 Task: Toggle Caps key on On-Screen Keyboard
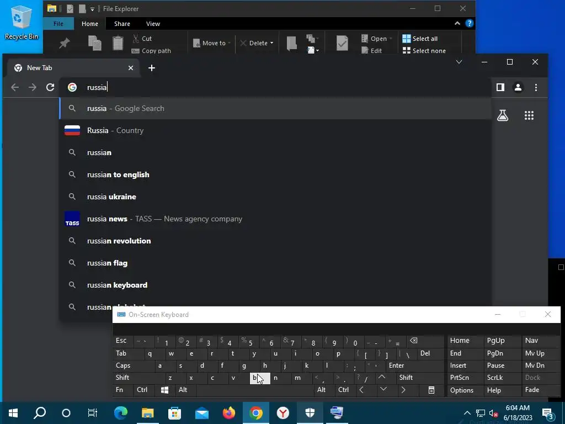[134, 365]
